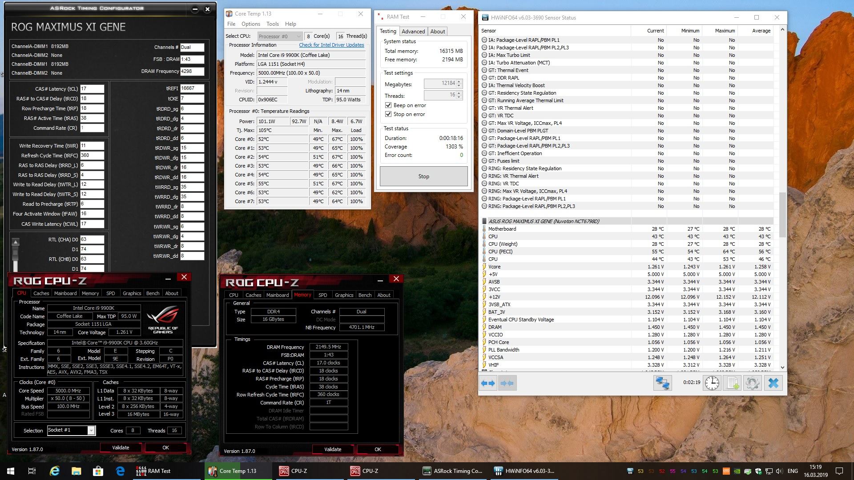Click slider thumb next to RTL (CHA) D0
Screen dimensions: 854x480
click(16, 252)
